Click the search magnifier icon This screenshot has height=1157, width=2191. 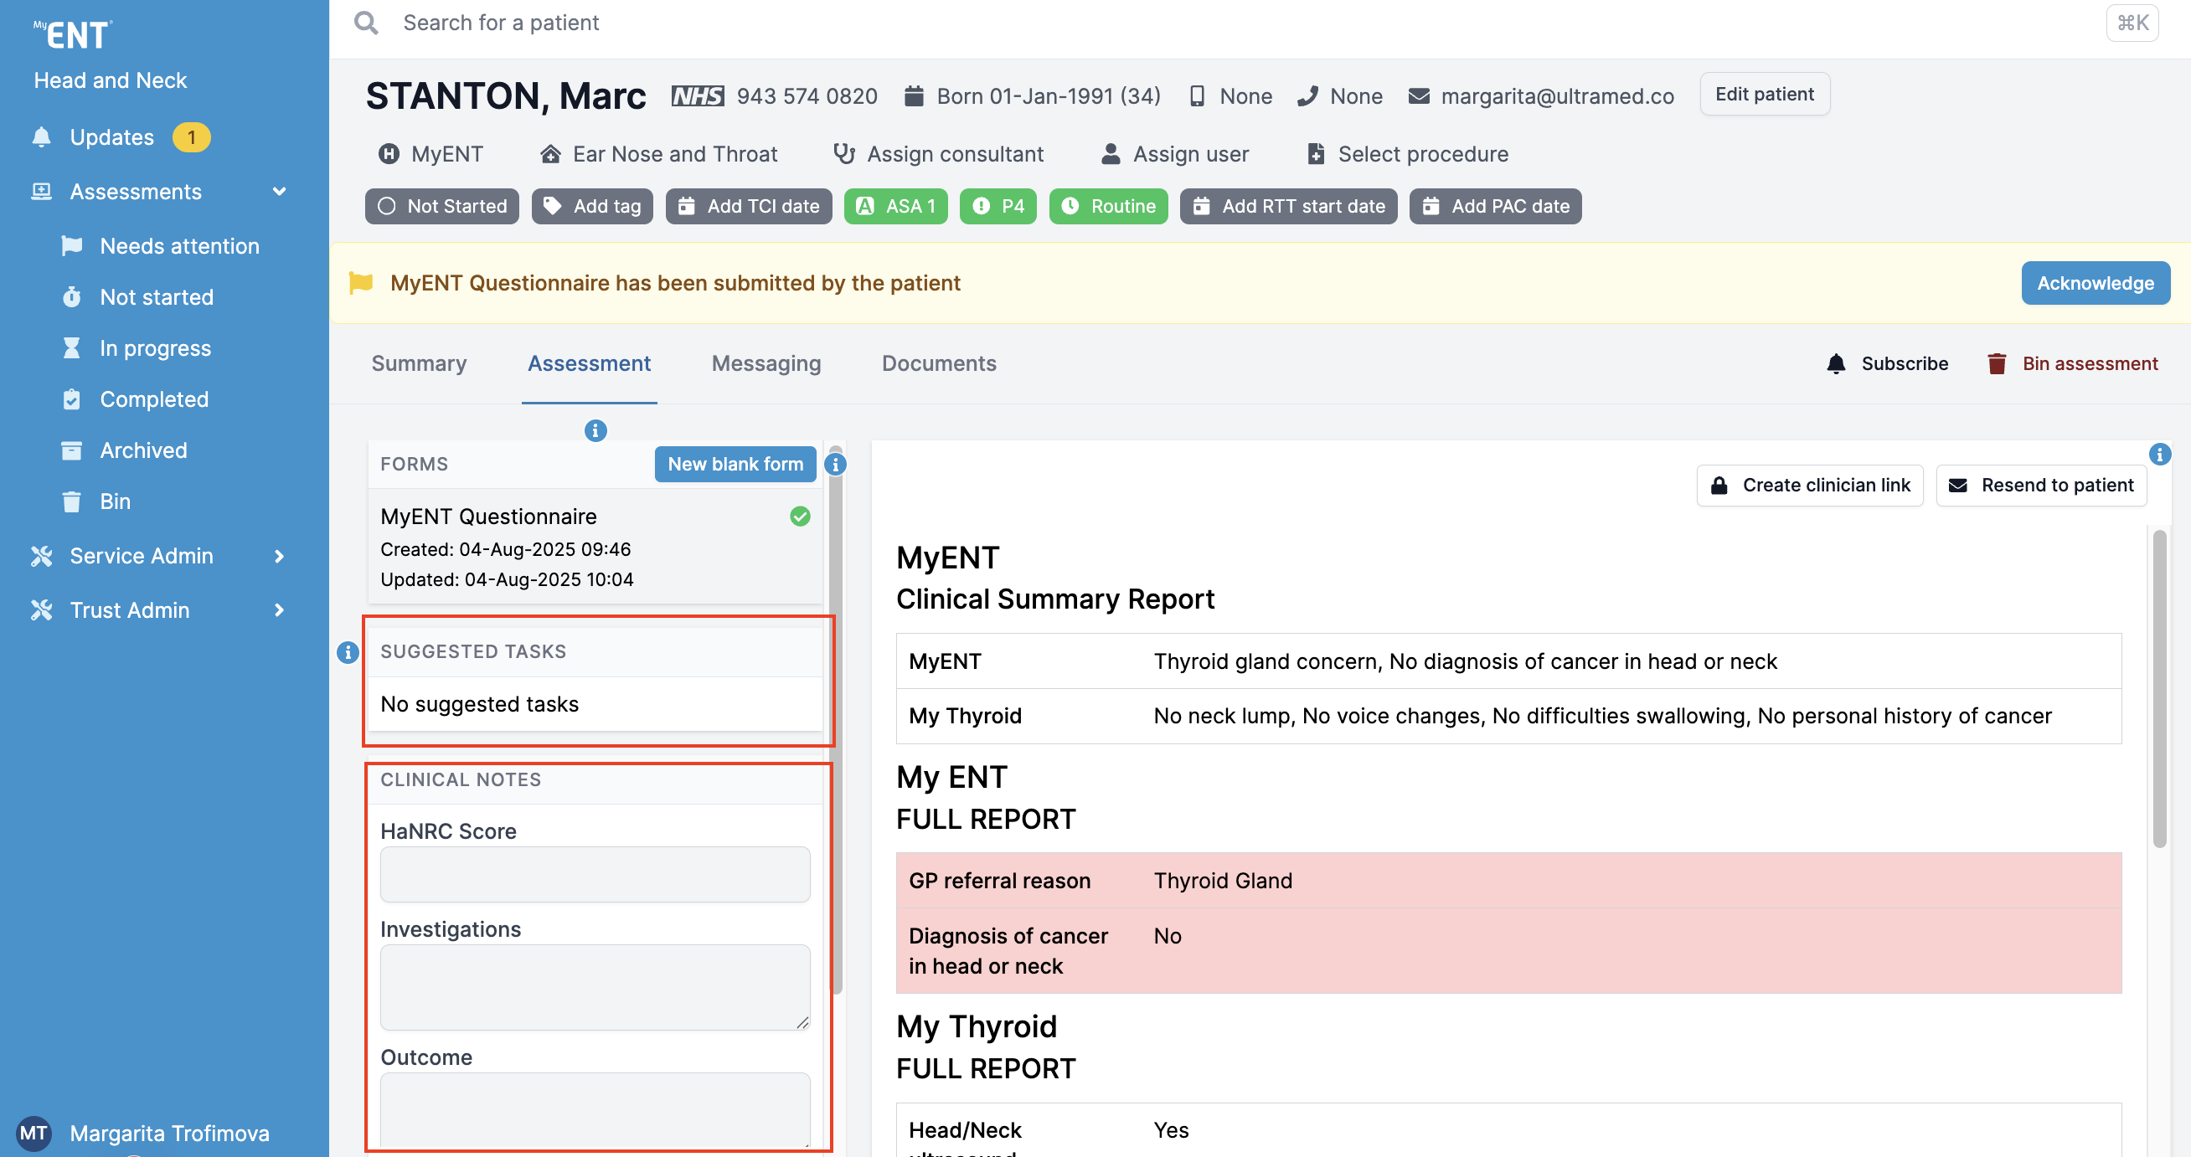coord(366,23)
